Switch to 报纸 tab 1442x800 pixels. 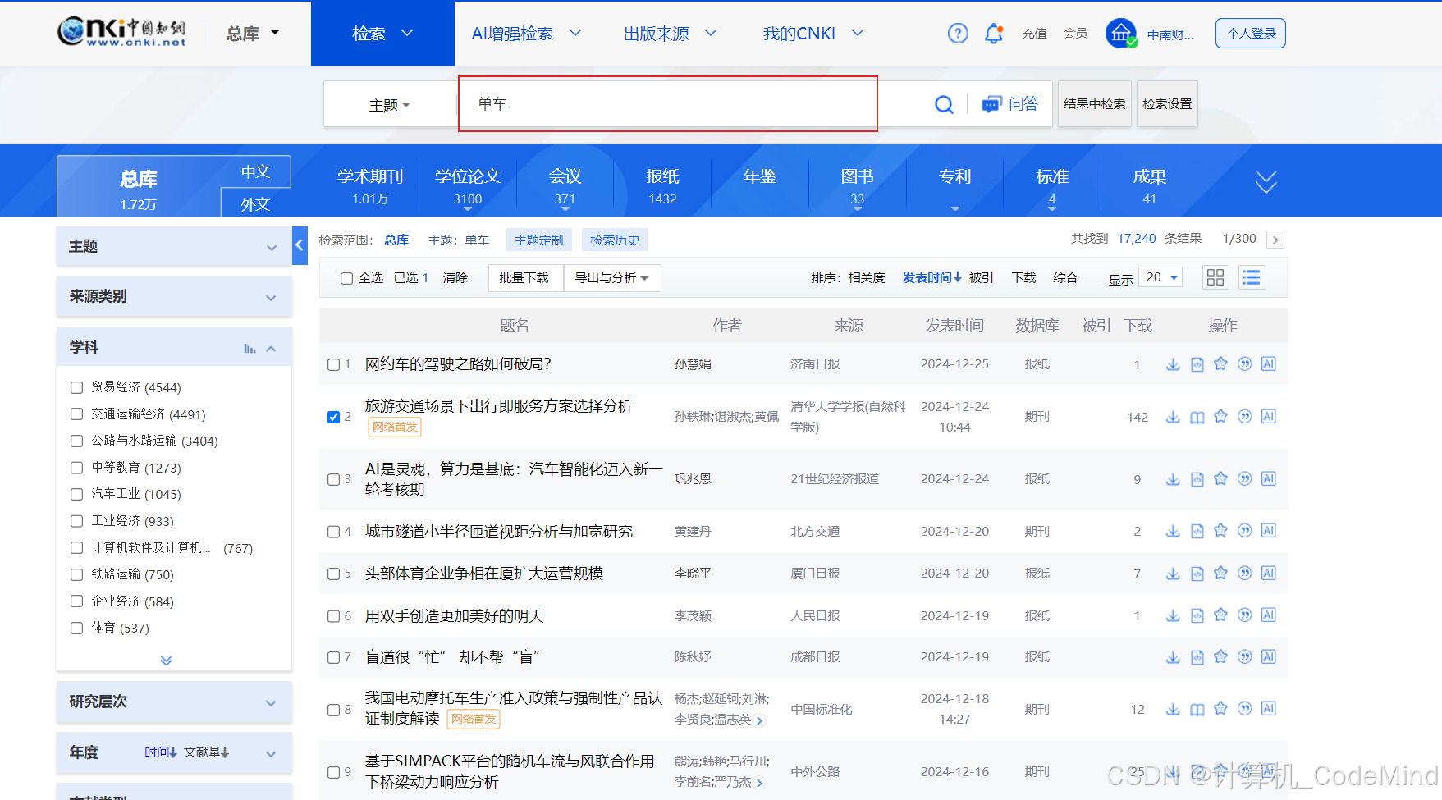662,185
